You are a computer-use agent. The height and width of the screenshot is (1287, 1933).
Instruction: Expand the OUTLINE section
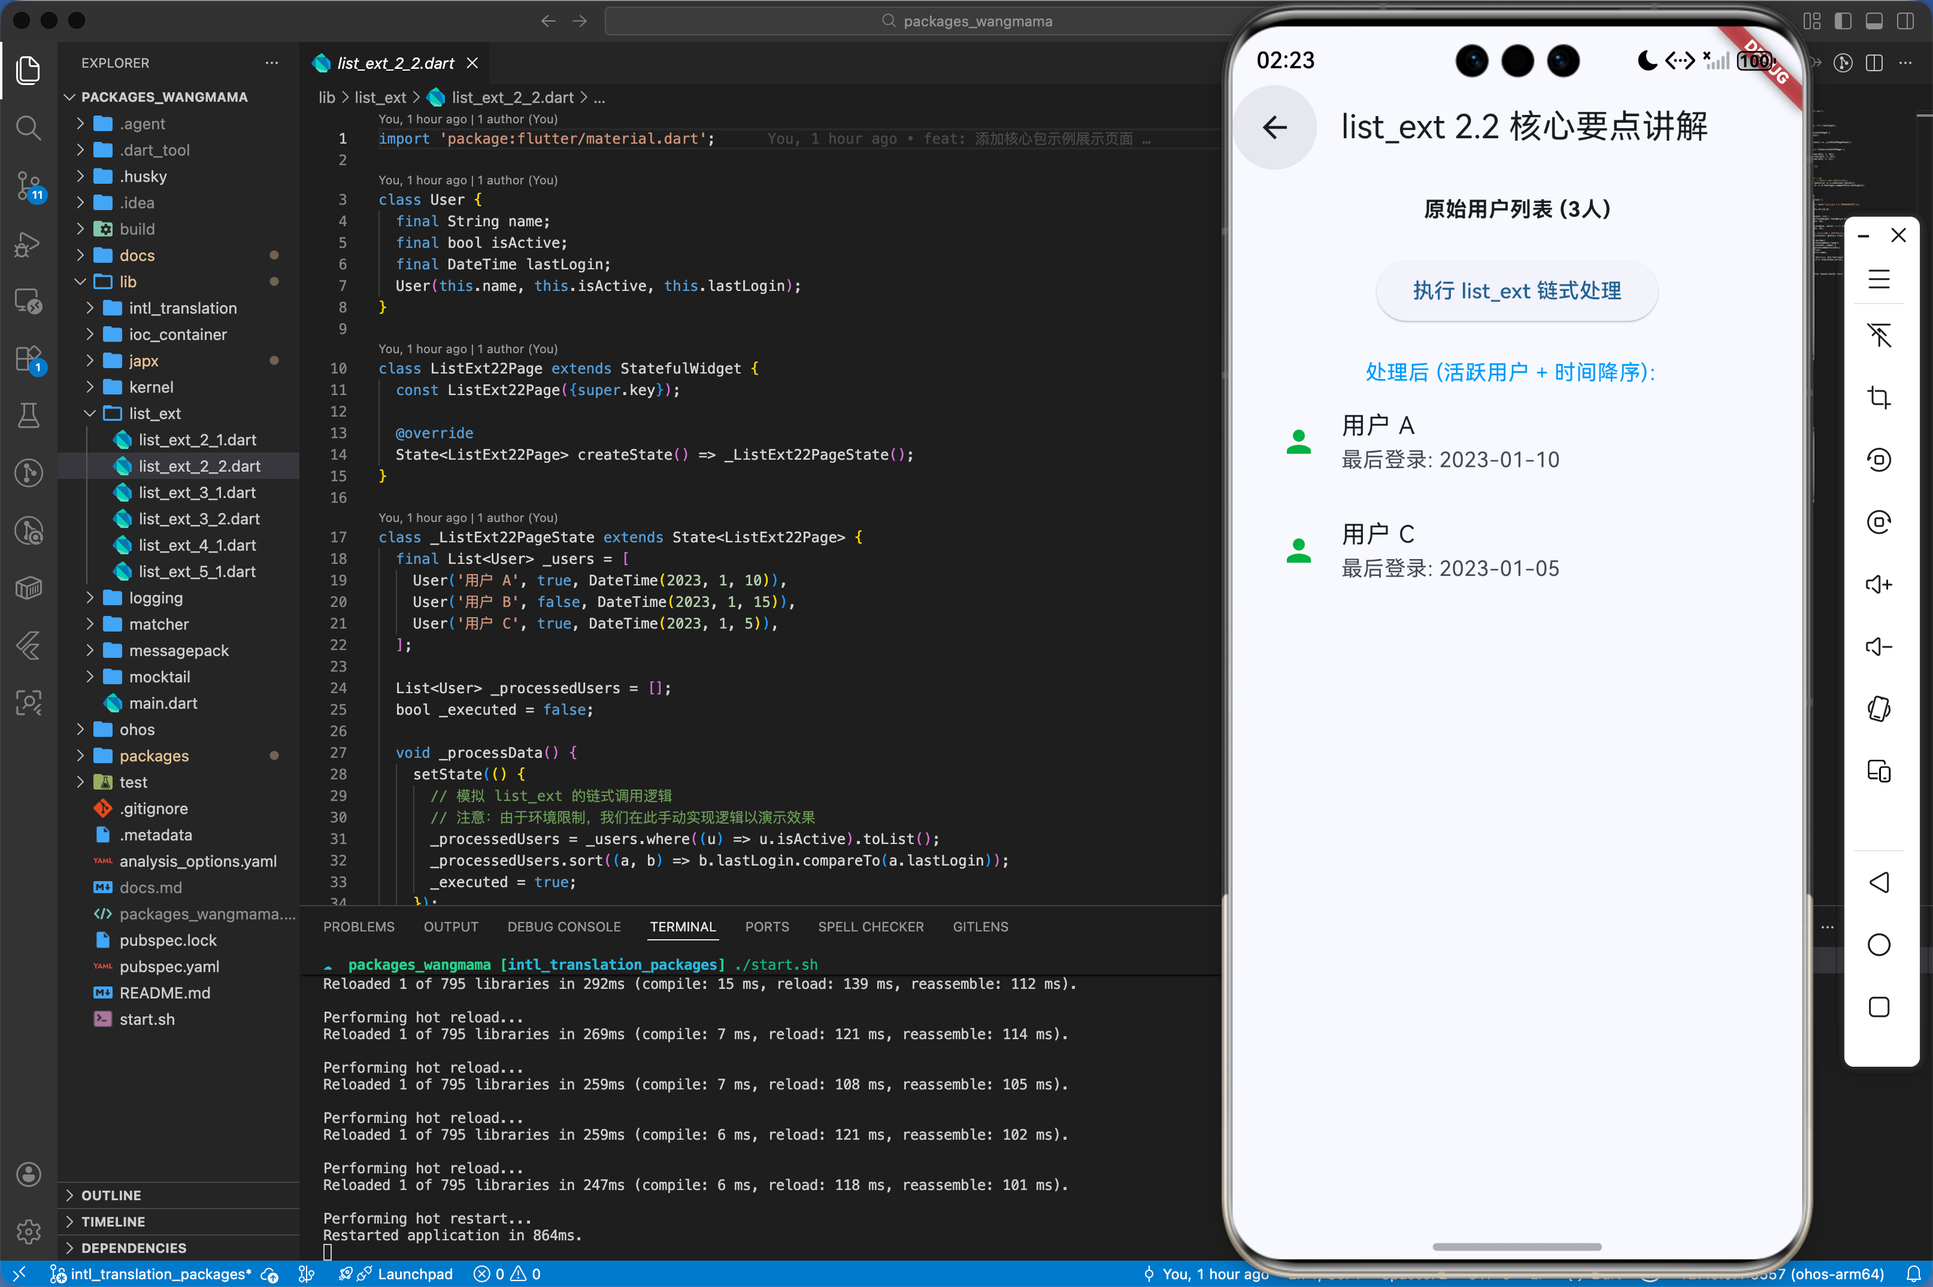coord(111,1195)
